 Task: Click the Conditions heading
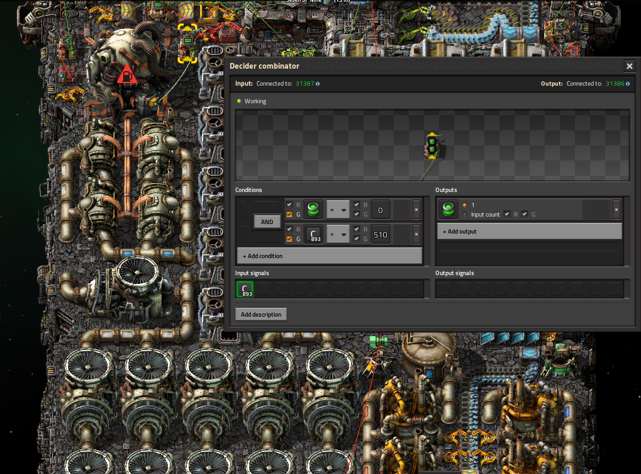(248, 189)
